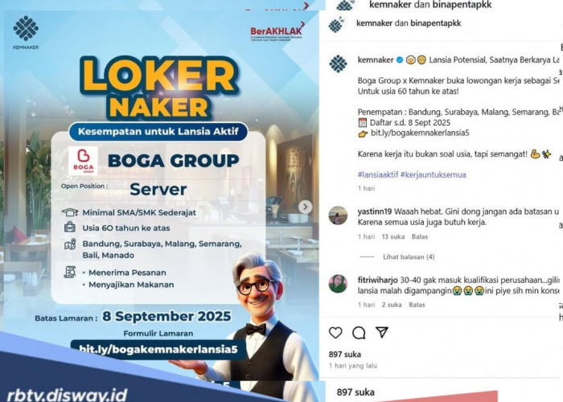Click yastinn19 username in comments
Viewport: 563px width, 402px height.
tap(375, 211)
